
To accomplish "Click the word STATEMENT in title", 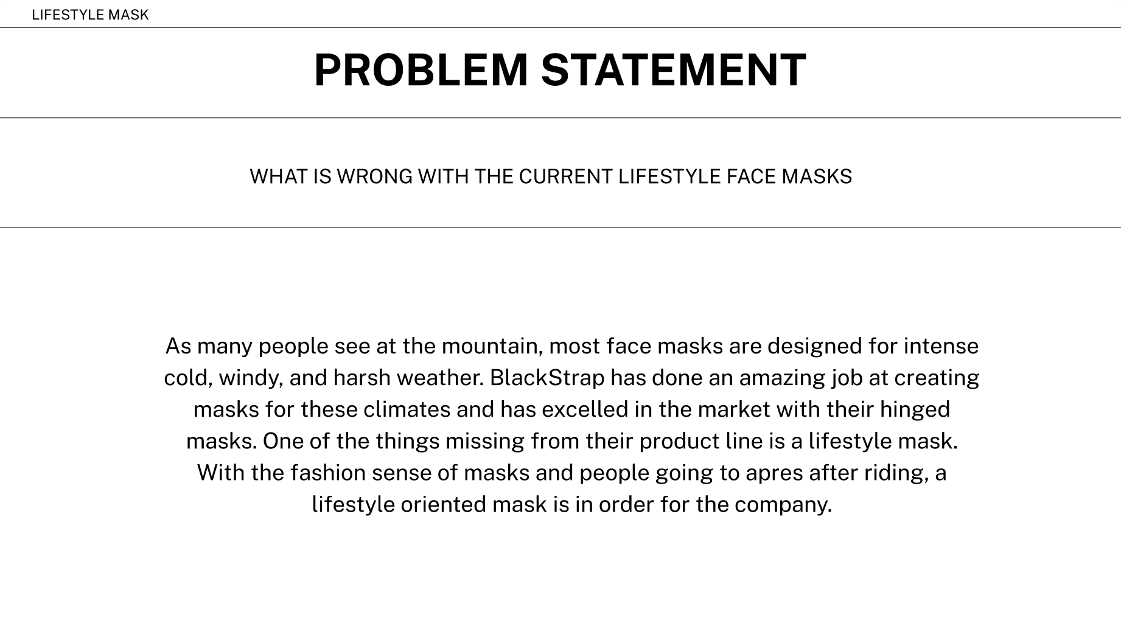I will point(674,70).
